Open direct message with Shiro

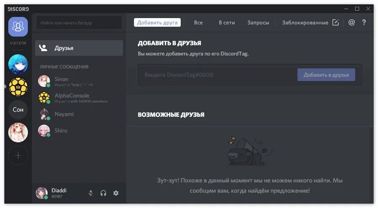coord(79,131)
